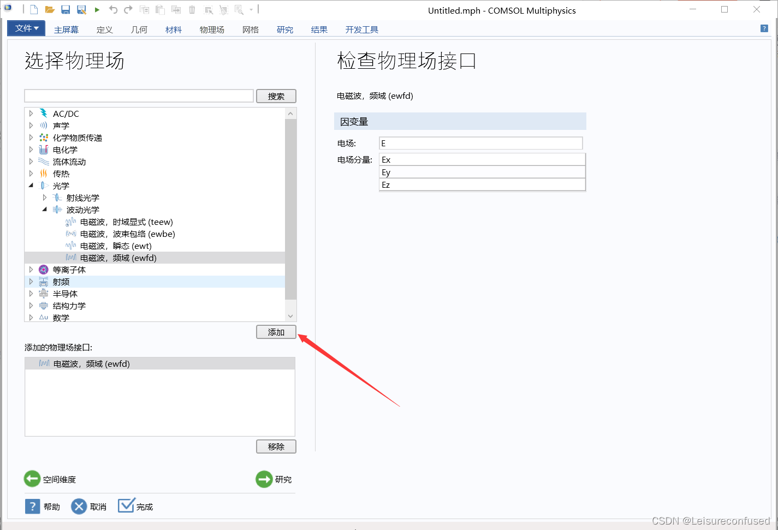Expand the 流体流动 tree node
This screenshot has height=530, width=778.
[31, 162]
